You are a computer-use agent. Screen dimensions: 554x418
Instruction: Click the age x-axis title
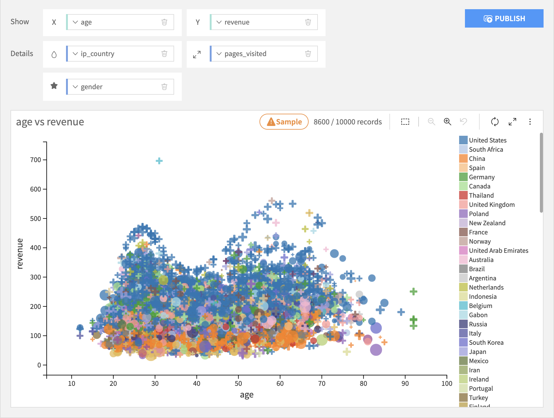point(247,395)
